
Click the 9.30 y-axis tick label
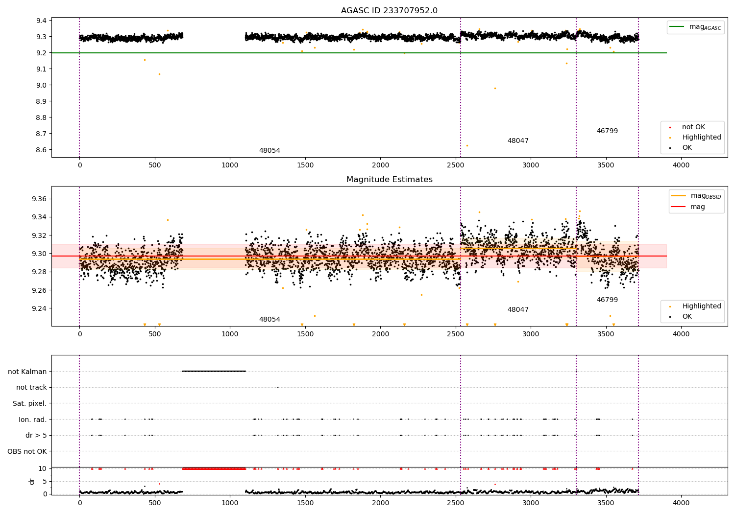coord(40,254)
